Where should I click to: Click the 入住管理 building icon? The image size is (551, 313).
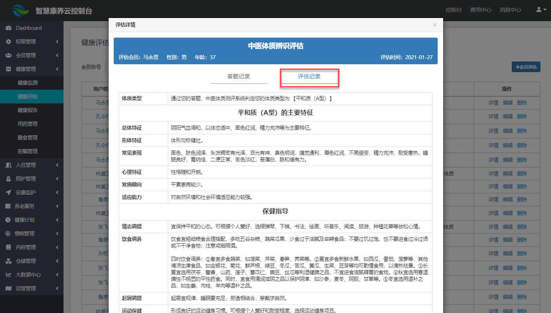pyautogui.click(x=8, y=165)
